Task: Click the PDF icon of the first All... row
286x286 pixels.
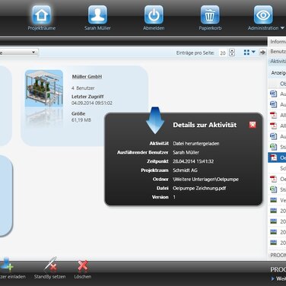Action: (x=273, y=115)
